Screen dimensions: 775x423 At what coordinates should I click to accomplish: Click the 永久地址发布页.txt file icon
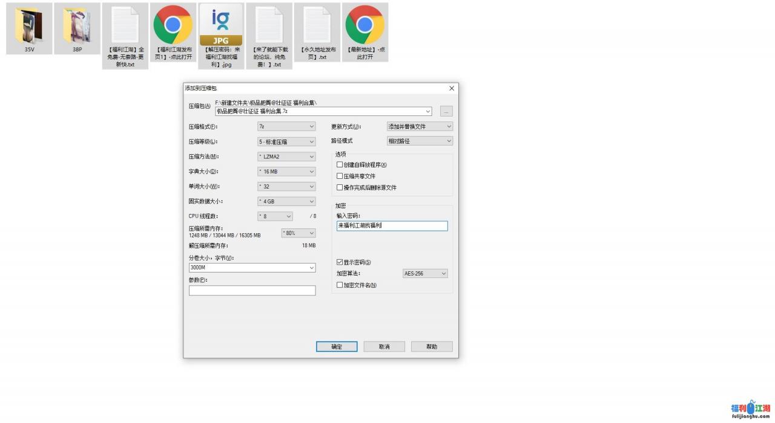317,25
